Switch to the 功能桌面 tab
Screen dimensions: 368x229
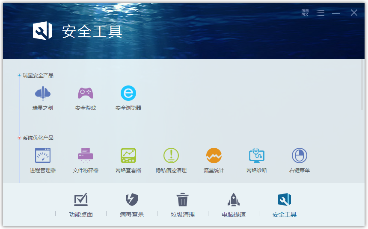point(81,205)
